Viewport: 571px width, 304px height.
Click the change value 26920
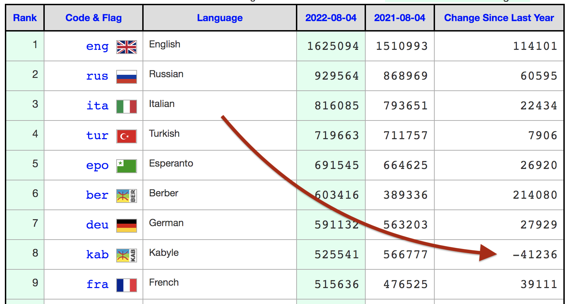click(539, 165)
